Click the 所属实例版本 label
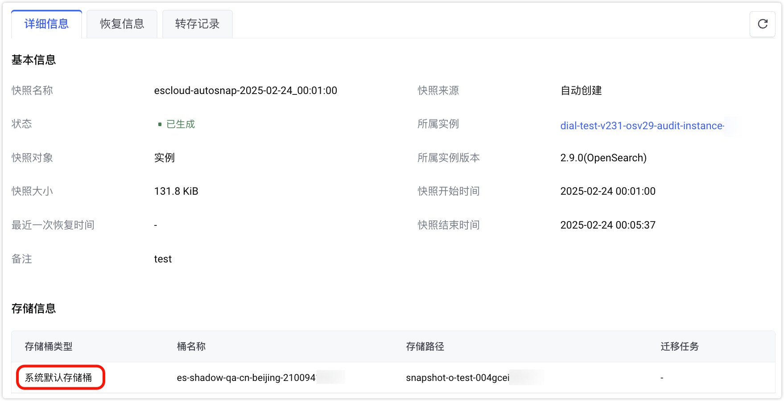Screen dimensions: 784x401 click(x=449, y=158)
